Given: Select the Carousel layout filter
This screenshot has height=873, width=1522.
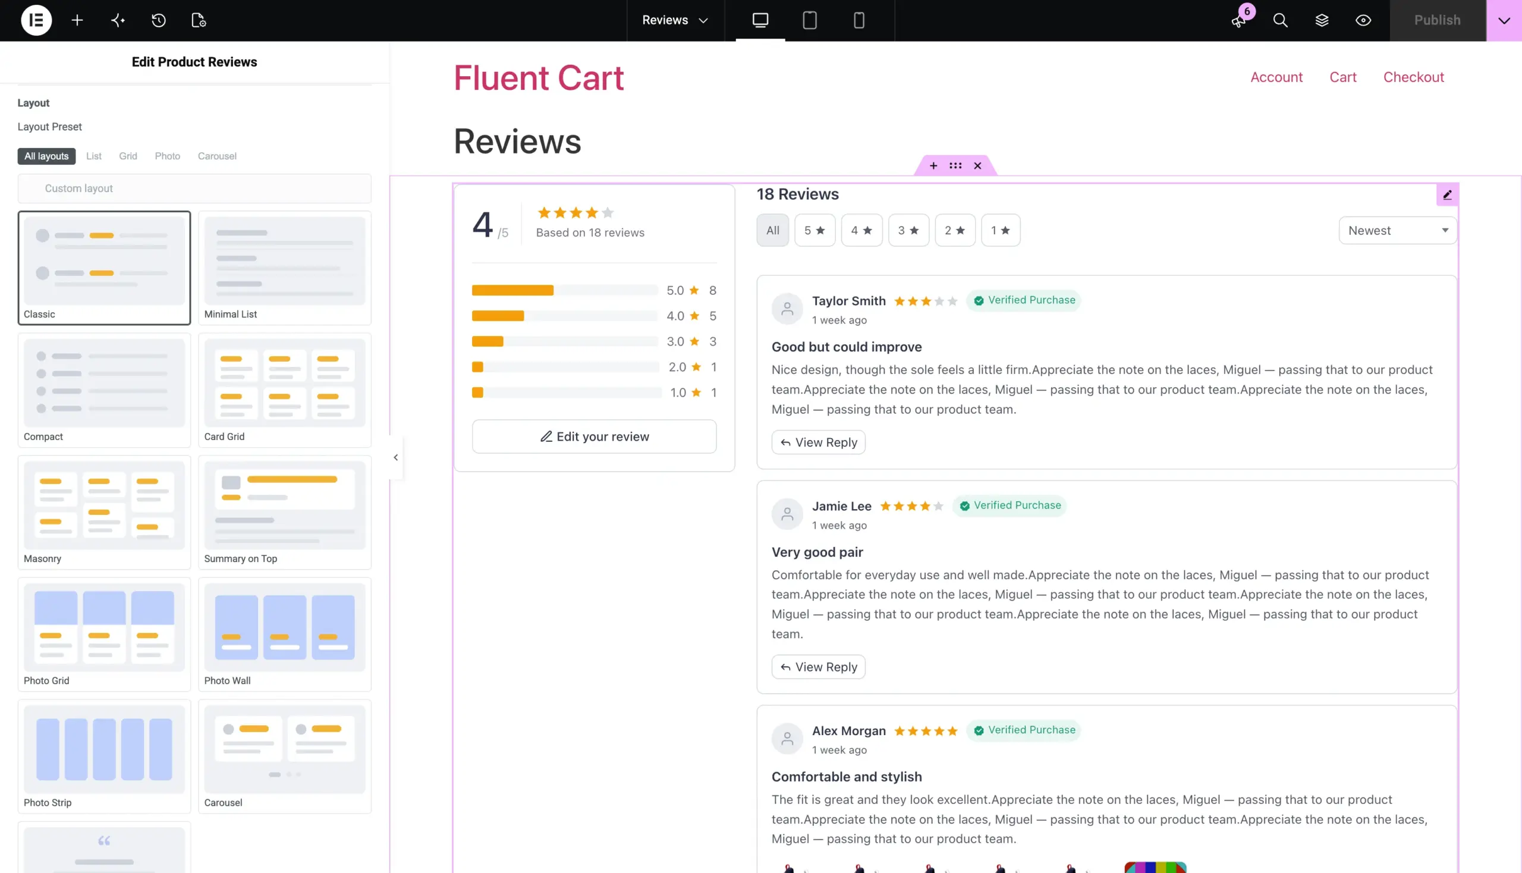Looking at the screenshot, I should click(x=217, y=156).
